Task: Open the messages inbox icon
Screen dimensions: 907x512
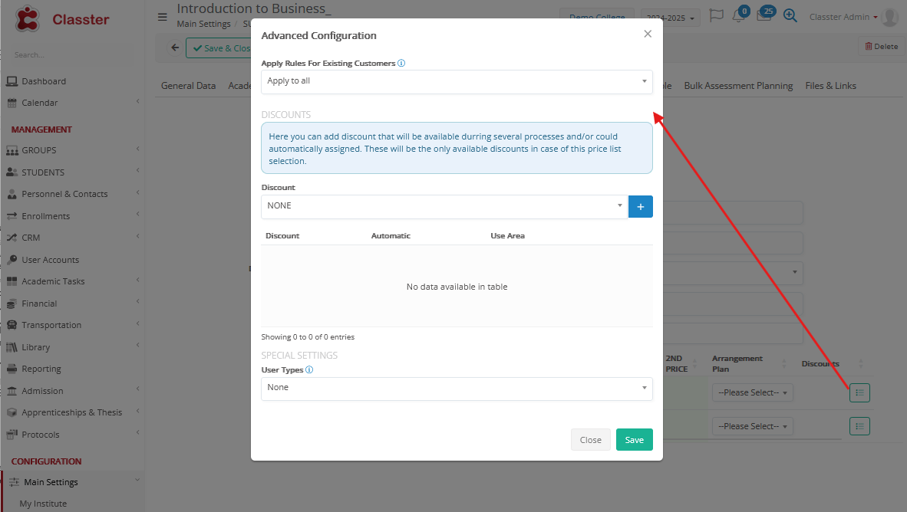Action: (x=764, y=16)
